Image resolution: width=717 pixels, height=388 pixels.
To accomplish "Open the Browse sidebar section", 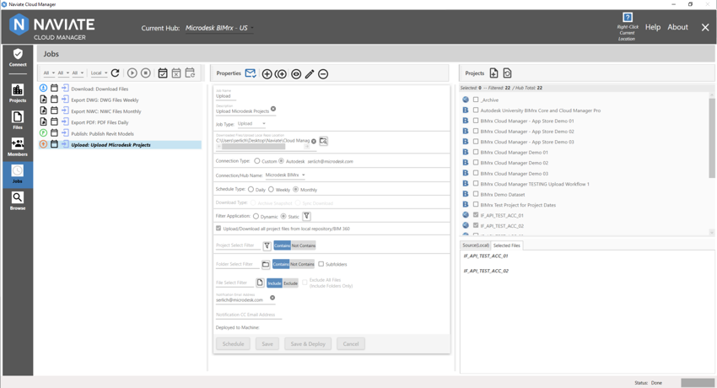I will pos(18,201).
